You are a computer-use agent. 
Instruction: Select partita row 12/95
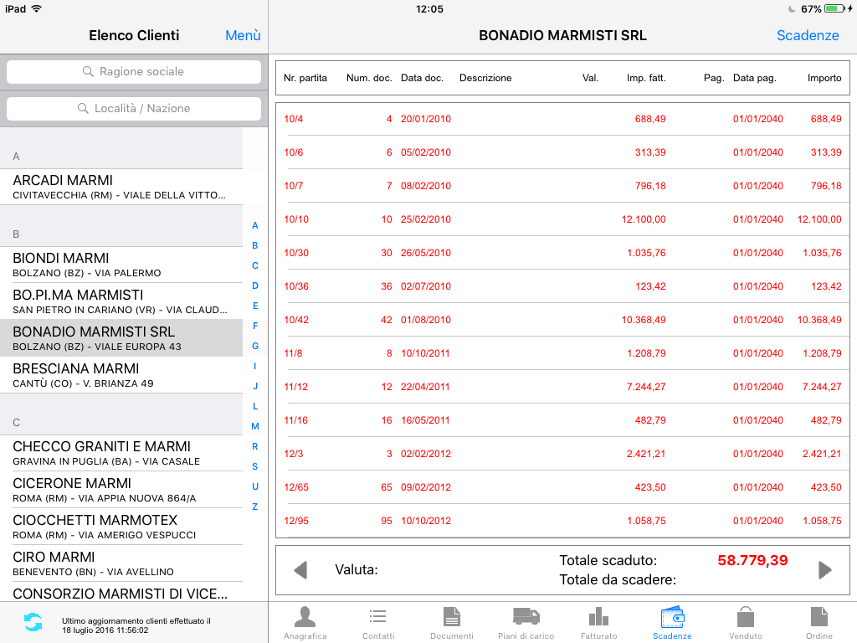coord(562,521)
